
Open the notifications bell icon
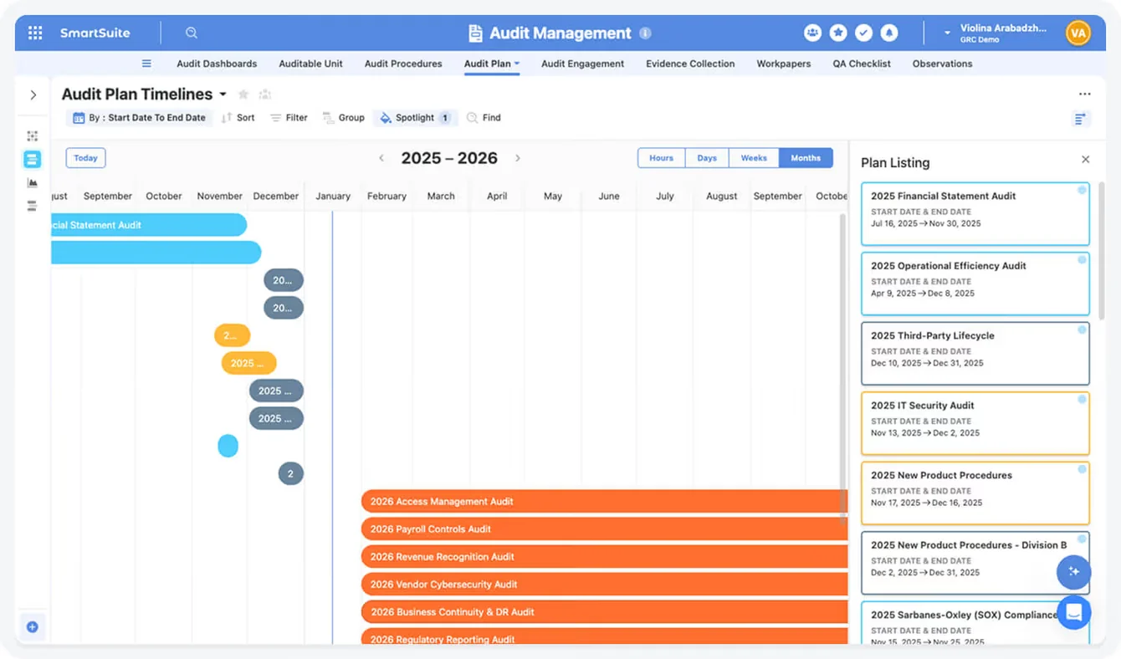889,33
